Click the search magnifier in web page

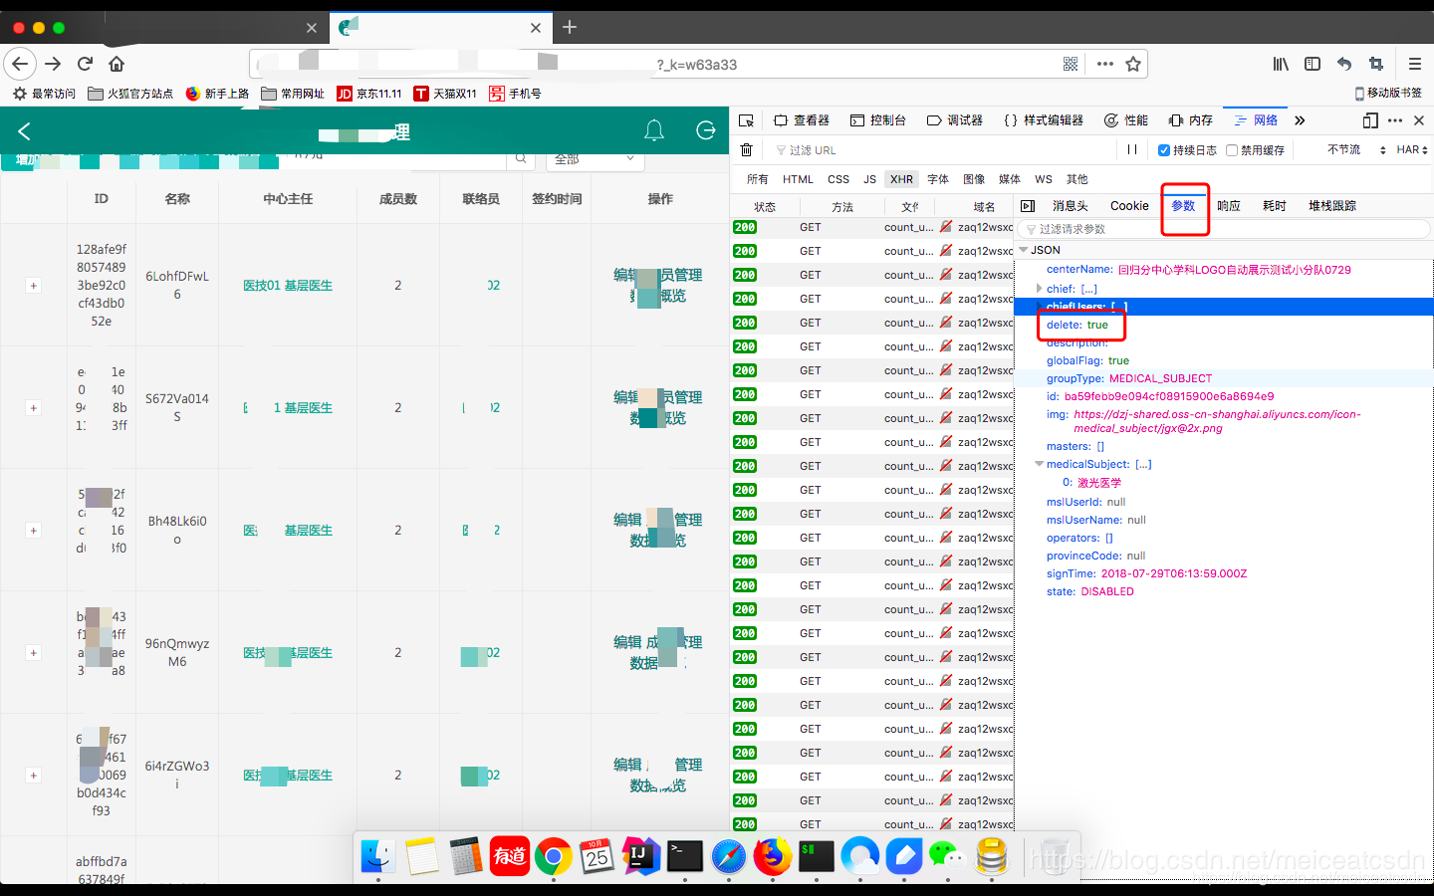click(521, 158)
